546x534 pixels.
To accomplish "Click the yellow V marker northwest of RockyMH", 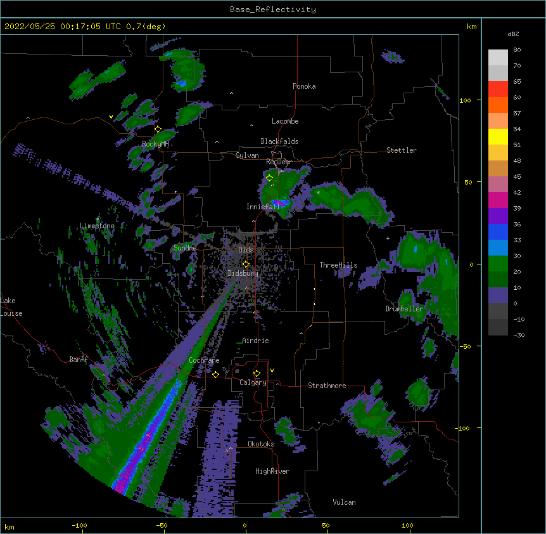I will (x=111, y=117).
